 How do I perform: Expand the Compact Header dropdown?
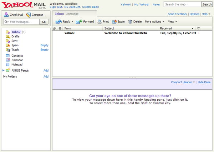183,82
